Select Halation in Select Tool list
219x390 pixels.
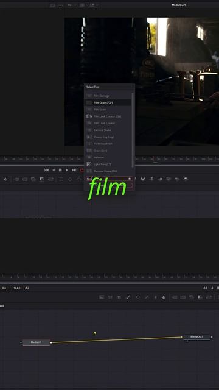point(108,157)
